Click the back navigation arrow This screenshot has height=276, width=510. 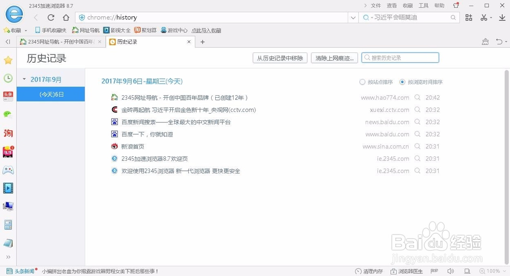(x=36, y=17)
